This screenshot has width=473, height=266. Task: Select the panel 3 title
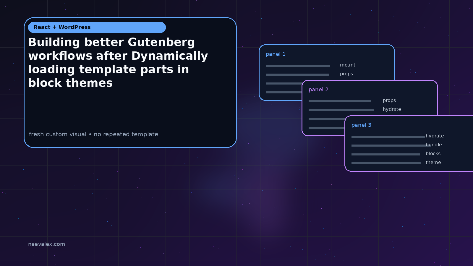[x=361, y=125]
